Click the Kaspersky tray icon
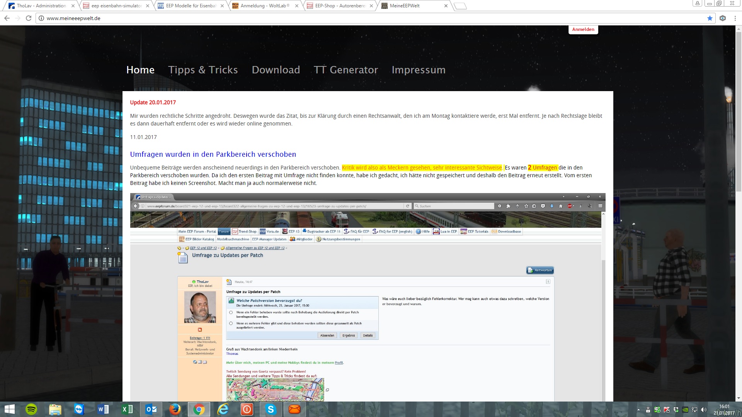The height and width of the screenshot is (417, 742). (x=666, y=410)
